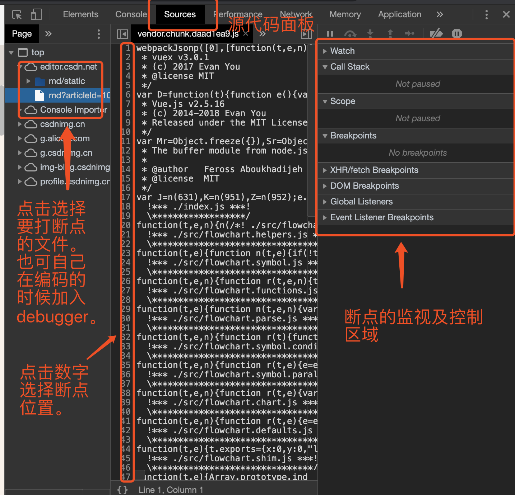Expand the profile.csdnimg.cn domain node
Screen dimensions: 515x495
coord(20,181)
